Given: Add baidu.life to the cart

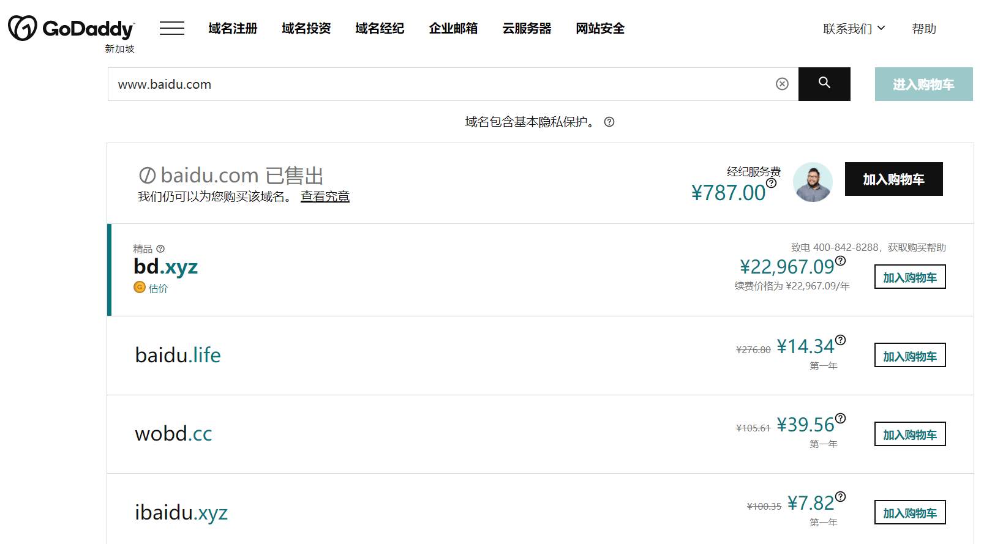Looking at the screenshot, I should tap(909, 356).
